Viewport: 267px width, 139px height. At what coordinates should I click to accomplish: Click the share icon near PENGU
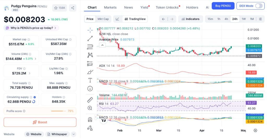pyautogui.click(x=73, y=8)
